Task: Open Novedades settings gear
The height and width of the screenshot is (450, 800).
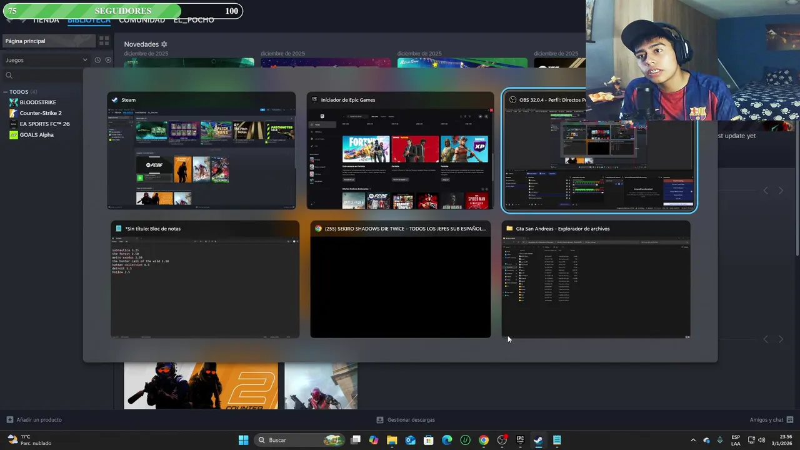Action: point(164,44)
